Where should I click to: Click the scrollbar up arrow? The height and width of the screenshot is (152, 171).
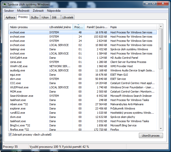tap(161, 26)
